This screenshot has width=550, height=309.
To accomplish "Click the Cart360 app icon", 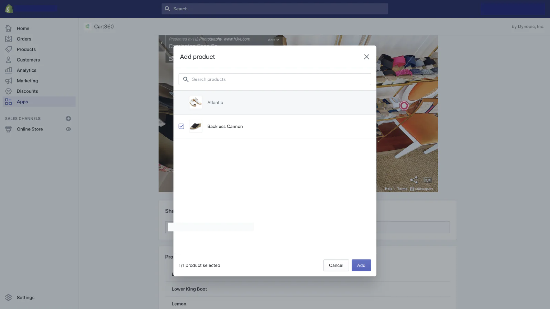I will (x=88, y=26).
